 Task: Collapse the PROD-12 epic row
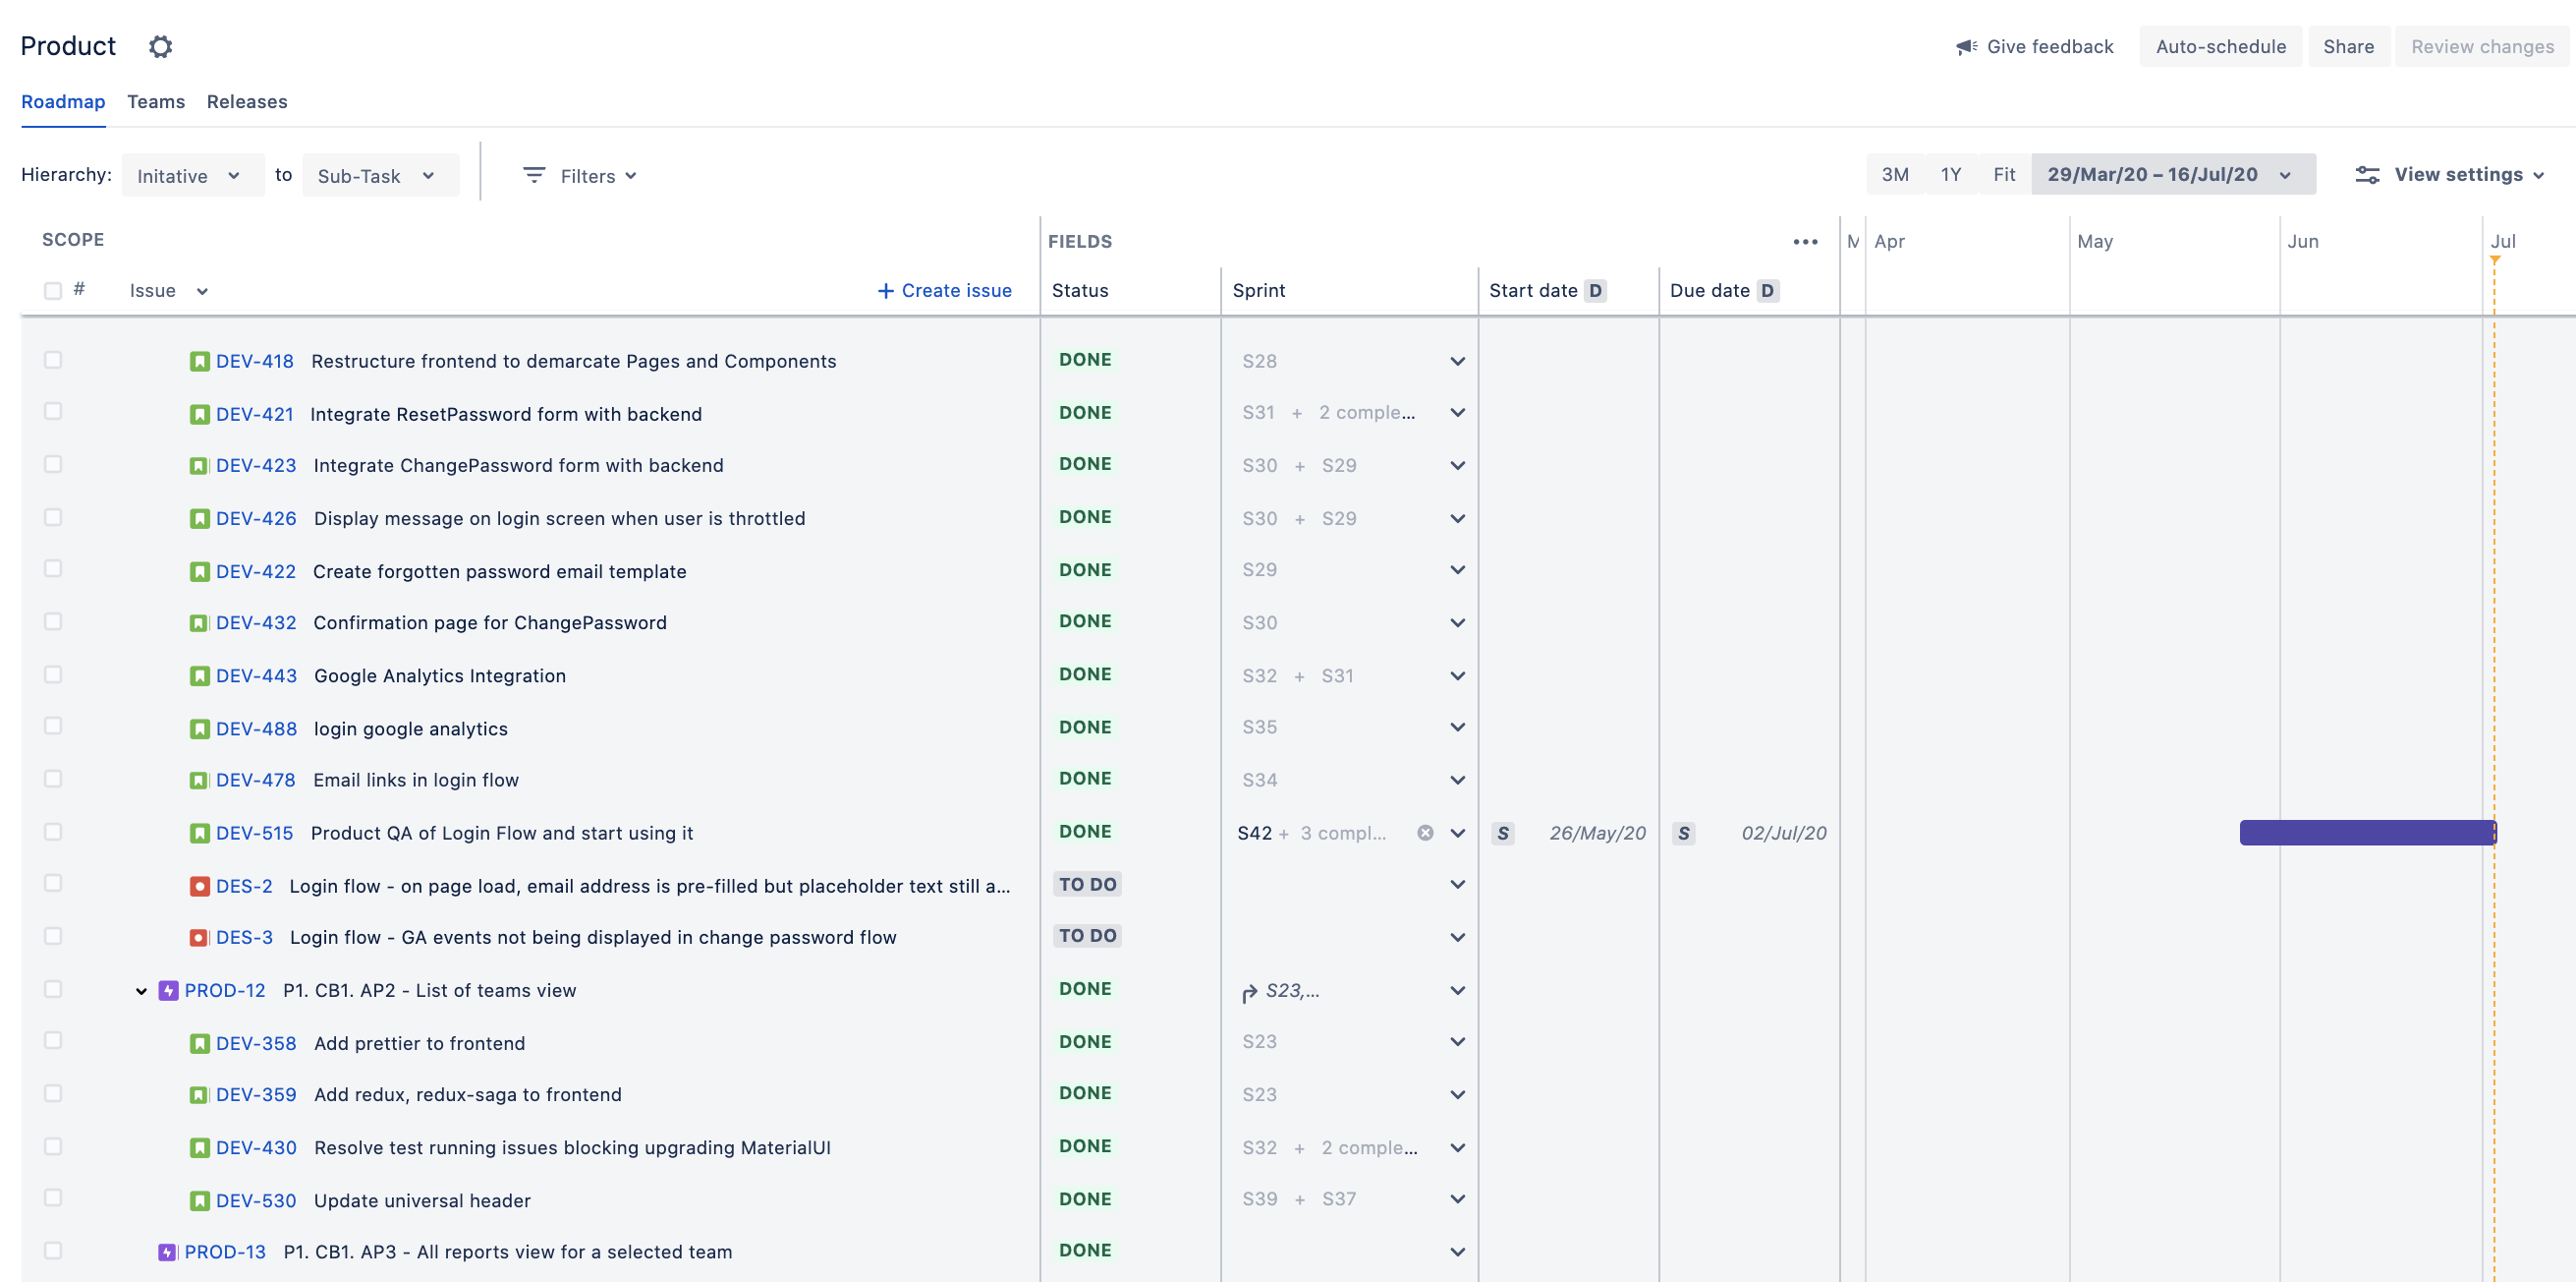pos(141,991)
